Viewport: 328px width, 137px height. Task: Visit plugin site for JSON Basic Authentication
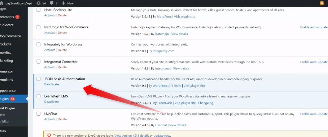click(x=194, y=86)
